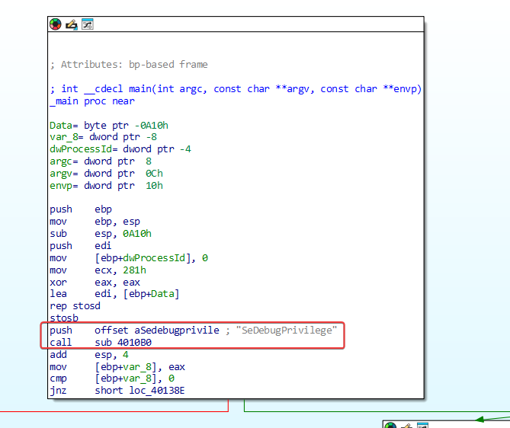Select 'dwProcessId= dword ptr -4' line
The width and height of the screenshot is (510, 428).
pos(120,149)
